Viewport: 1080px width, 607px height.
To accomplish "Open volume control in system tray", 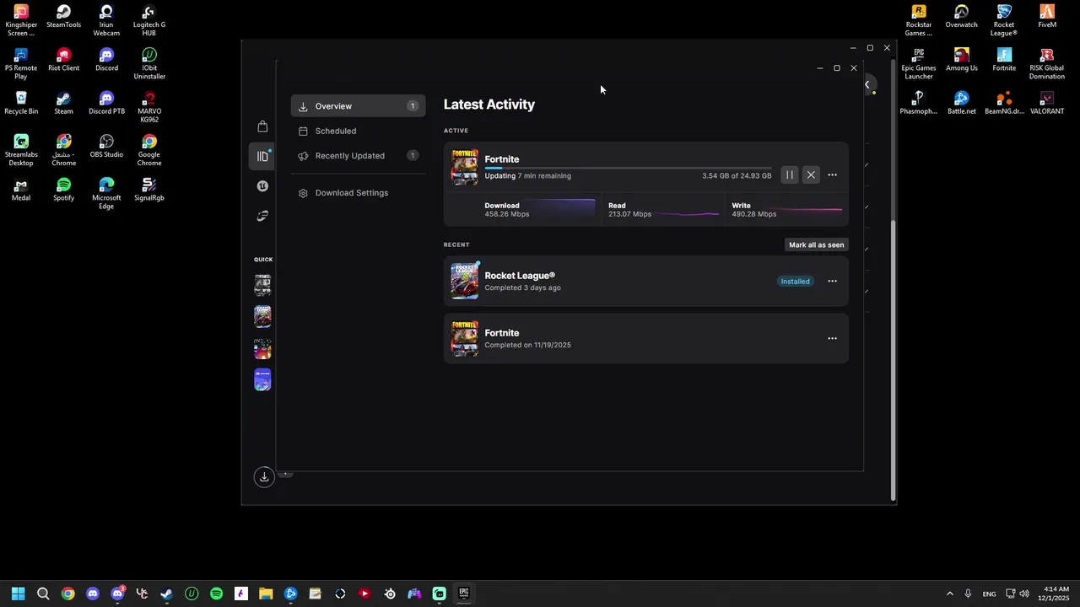I will pos(1024,594).
